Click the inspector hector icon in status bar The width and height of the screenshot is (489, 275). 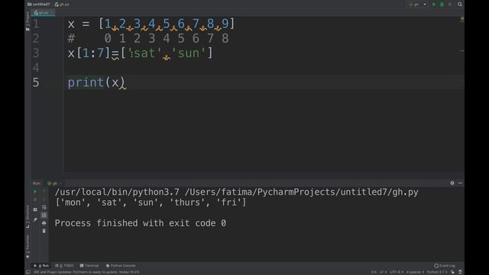click(x=460, y=272)
